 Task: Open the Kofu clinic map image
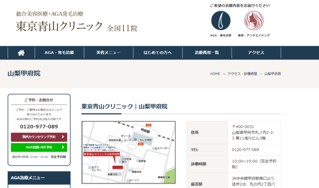pyautogui.click(x=129, y=152)
